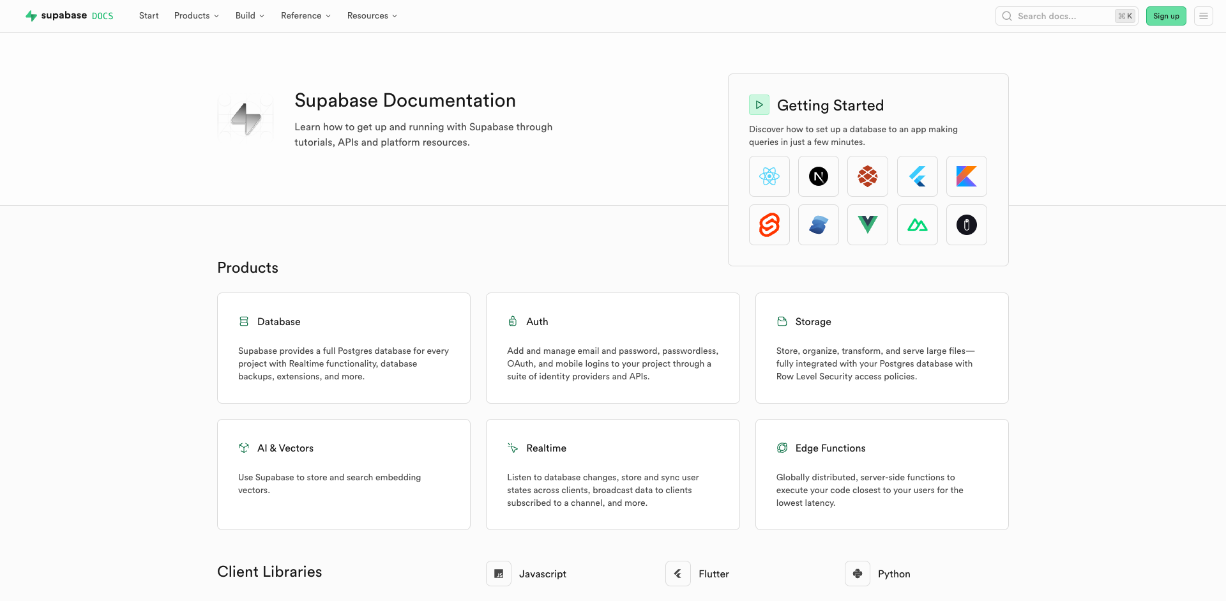Open the SvelteKit quickstart icon
This screenshot has height=601, width=1226.
pos(769,225)
